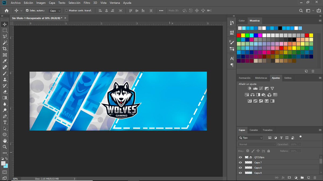Open the collapsed Paragraph panel icon
The image size is (323, 181).
pyautogui.click(x=232, y=65)
